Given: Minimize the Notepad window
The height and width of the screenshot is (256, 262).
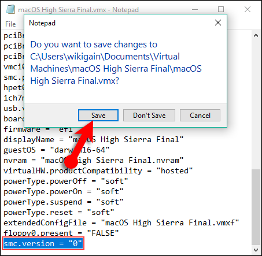Looking at the screenshot, I should [x=195, y=9].
